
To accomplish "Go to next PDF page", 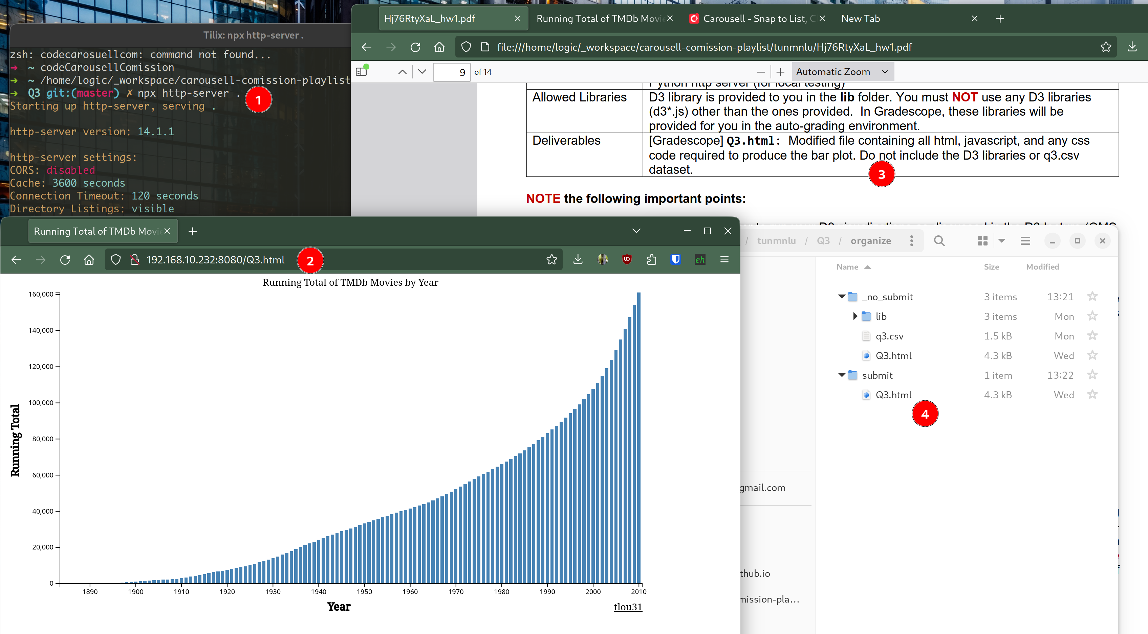I will (x=423, y=72).
